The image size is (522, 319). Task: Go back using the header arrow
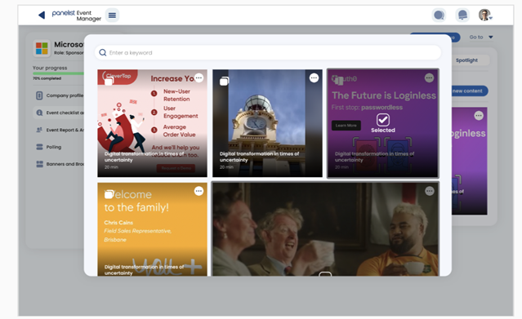(x=42, y=15)
